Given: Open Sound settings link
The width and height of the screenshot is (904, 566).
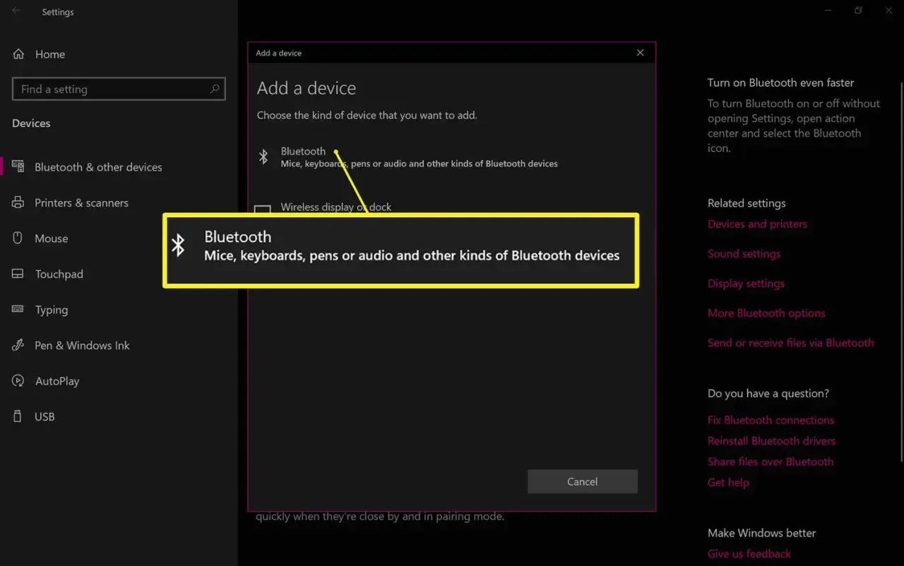Looking at the screenshot, I should (x=744, y=254).
